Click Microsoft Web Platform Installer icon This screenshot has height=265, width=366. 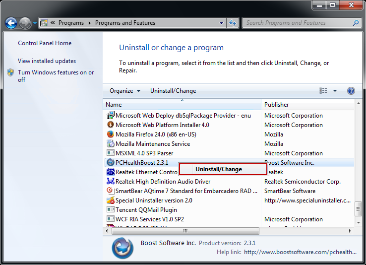(x=111, y=125)
